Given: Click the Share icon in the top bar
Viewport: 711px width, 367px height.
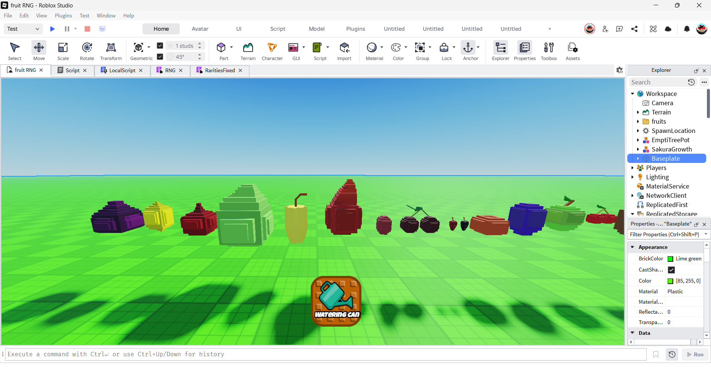Looking at the screenshot, I should 635,29.
